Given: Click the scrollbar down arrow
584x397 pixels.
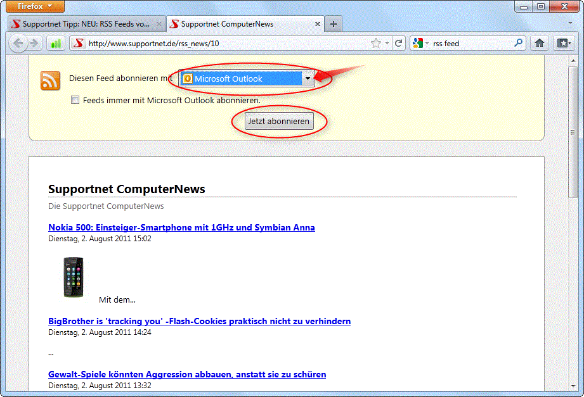Looking at the screenshot, I should 573,386.
